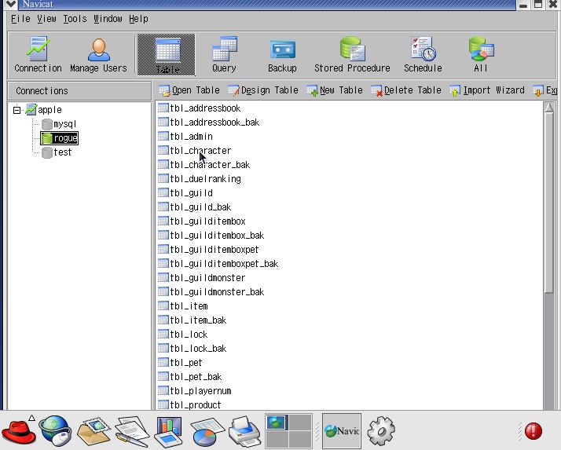Select table tbl_guildmonster_bak

[211, 292]
